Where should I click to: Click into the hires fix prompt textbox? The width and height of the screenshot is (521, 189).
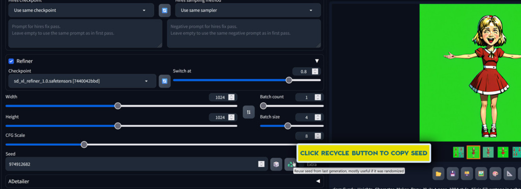[x=85, y=34]
